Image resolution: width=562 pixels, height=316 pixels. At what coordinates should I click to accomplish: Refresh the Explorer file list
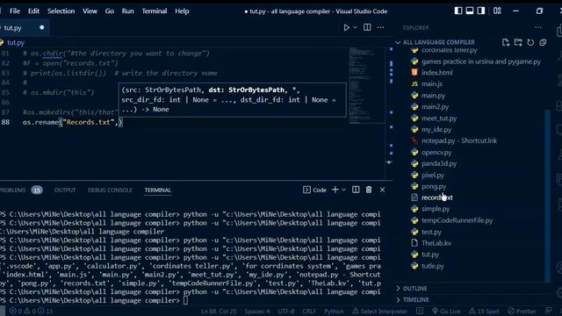pos(530,42)
